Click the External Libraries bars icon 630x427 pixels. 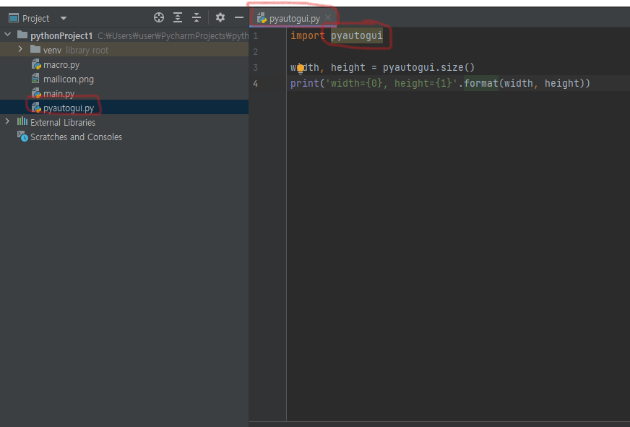click(22, 121)
